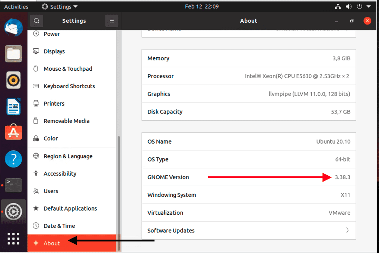Expand the Software Updates row

[249, 230]
